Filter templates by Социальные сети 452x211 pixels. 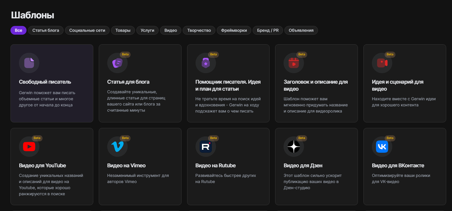(87, 30)
